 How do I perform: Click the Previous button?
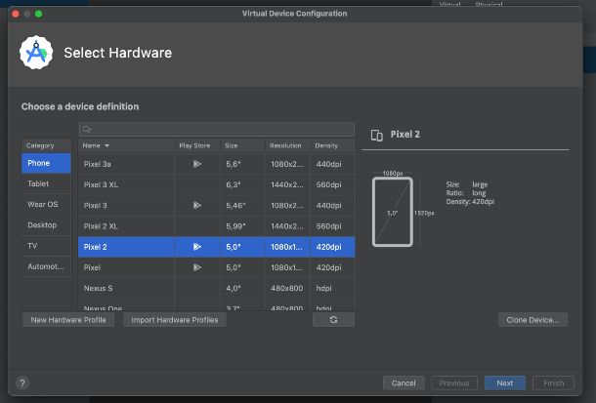click(x=454, y=383)
